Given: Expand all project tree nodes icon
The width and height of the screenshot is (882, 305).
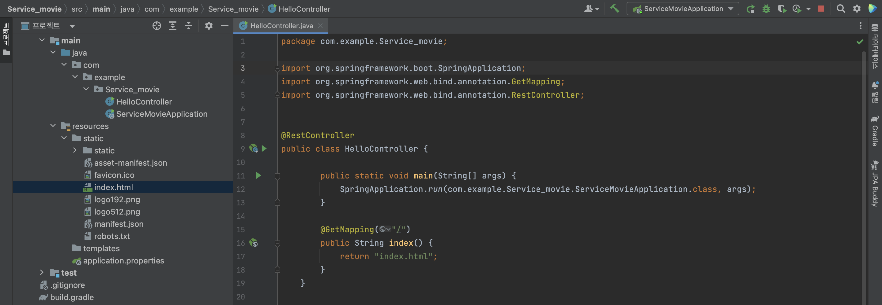Looking at the screenshot, I should coord(173,26).
